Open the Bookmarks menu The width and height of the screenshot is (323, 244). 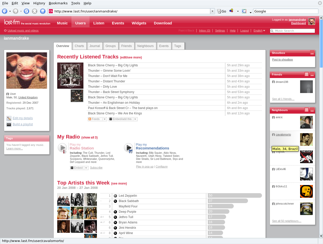tap(58, 3)
